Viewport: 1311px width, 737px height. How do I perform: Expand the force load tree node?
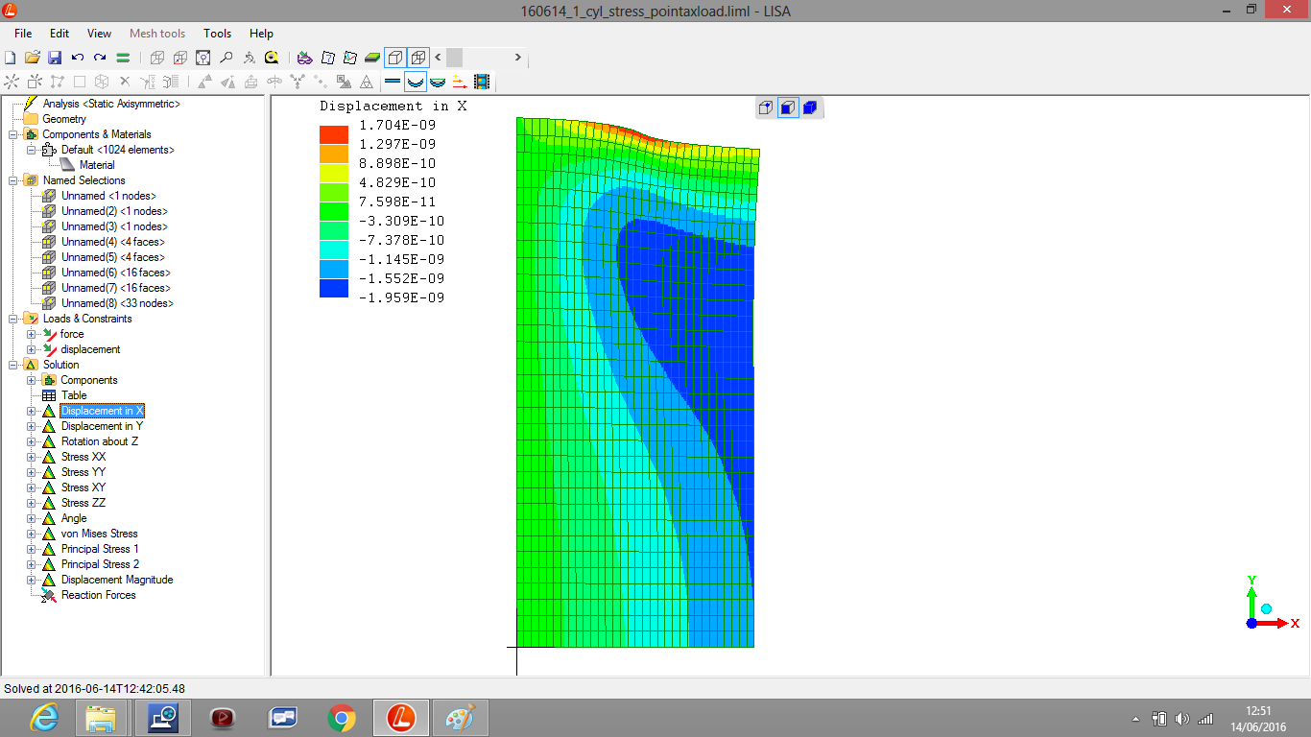click(32, 334)
